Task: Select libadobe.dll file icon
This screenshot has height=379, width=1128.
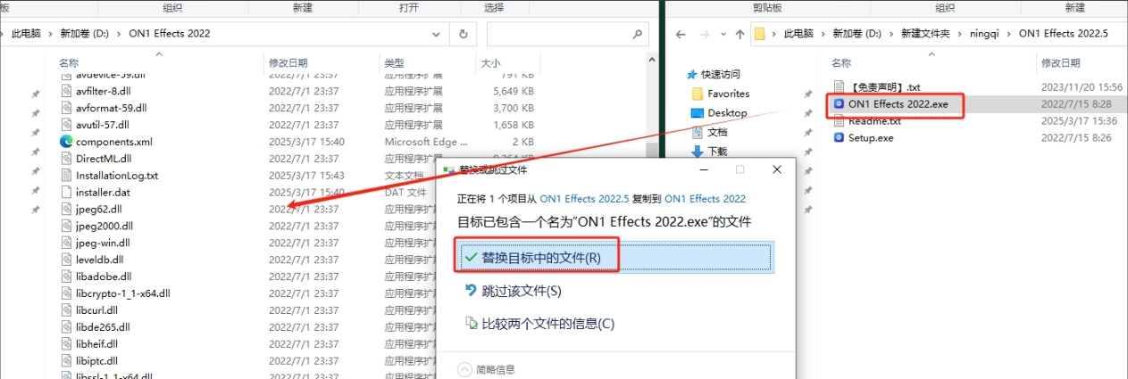Action: (66, 276)
